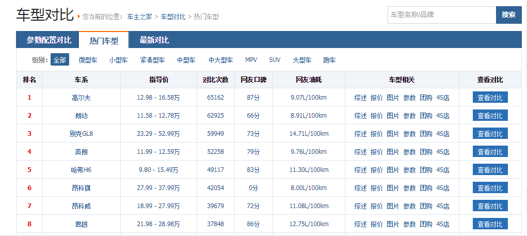Click 查看对比 button for 英朗

pos(490,151)
